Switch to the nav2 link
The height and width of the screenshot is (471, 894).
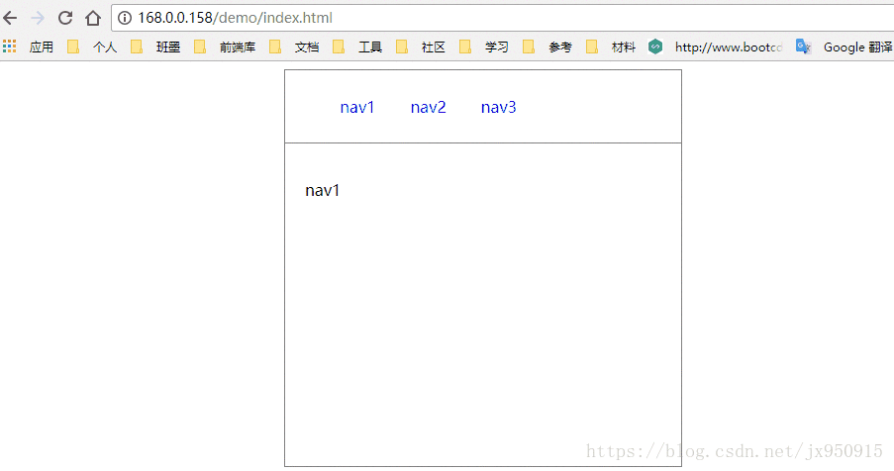pos(428,107)
